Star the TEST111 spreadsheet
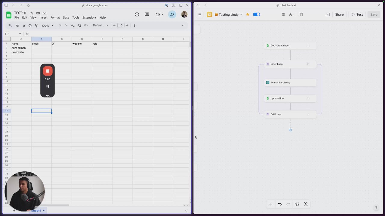385x216 pixels. point(32,13)
